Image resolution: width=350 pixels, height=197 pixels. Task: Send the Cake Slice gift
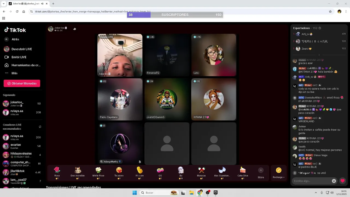[x=243, y=173]
